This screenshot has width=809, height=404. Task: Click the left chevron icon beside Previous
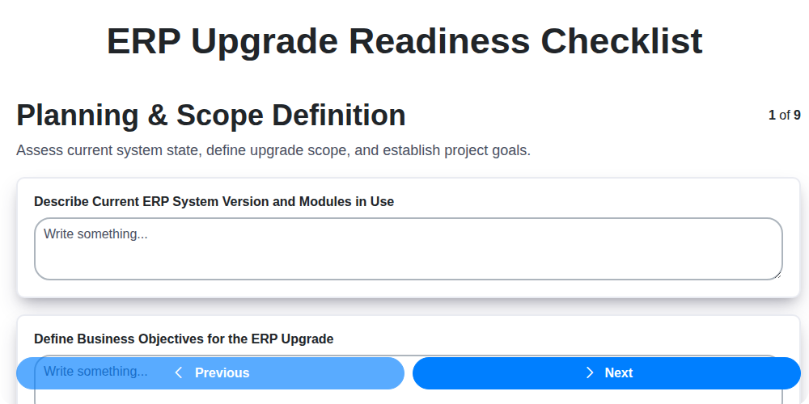pos(179,372)
